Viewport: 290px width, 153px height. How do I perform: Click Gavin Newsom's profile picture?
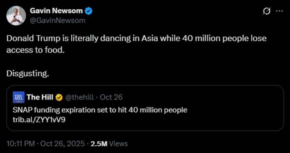pyautogui.click(x=16, y=16)
